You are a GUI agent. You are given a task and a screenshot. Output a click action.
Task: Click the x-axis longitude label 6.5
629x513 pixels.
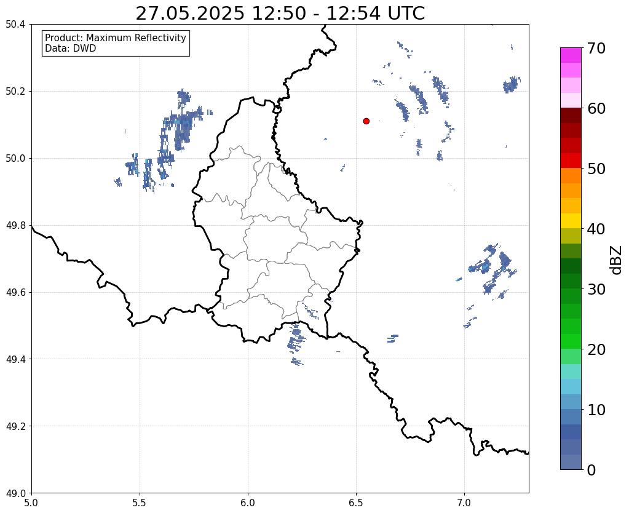(x=356, y=503)
